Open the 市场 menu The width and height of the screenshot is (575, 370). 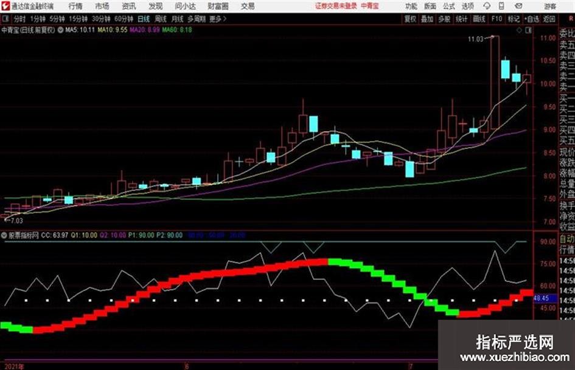[x=102, y=6]
